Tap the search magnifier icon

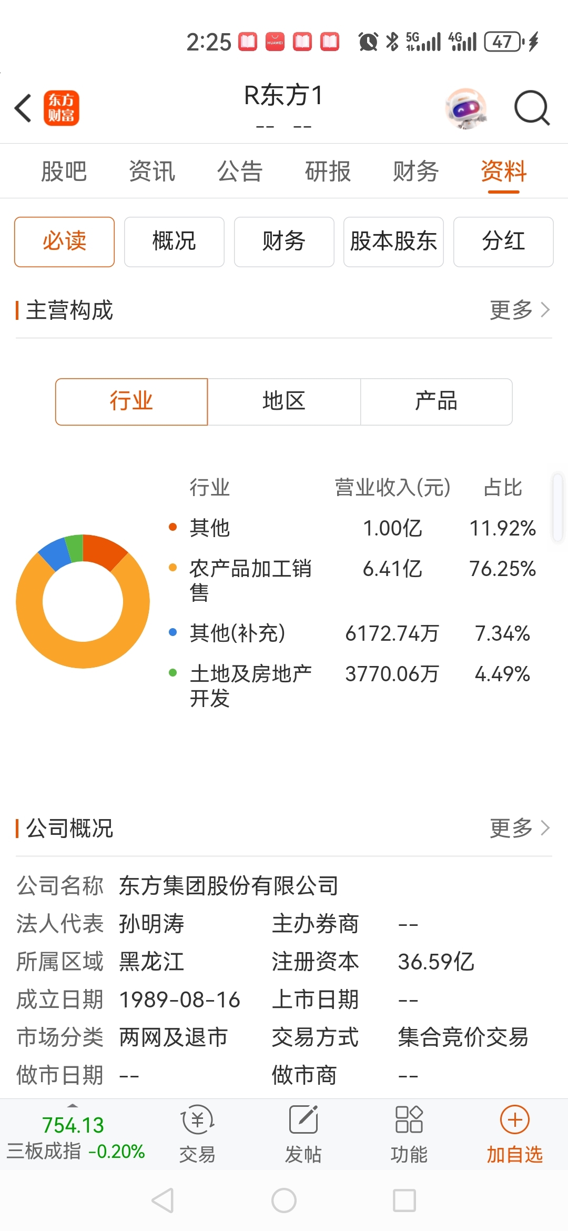(x=532, y=108)
